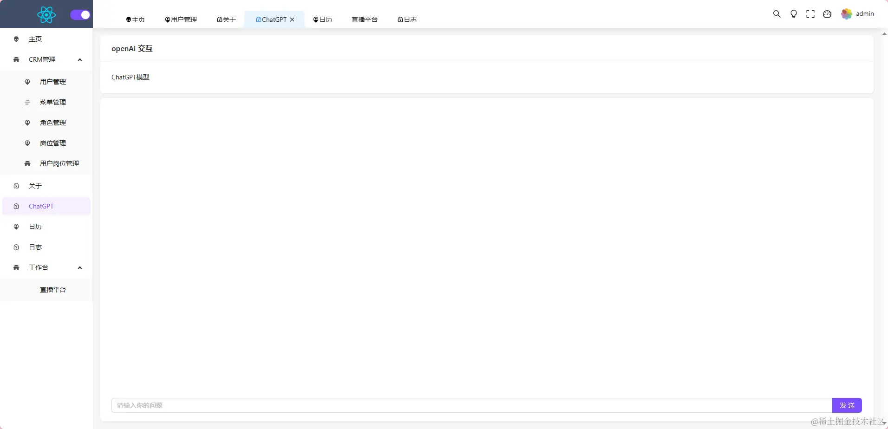Select ChatGPT in the sidebar

click(x=46, y=206)
